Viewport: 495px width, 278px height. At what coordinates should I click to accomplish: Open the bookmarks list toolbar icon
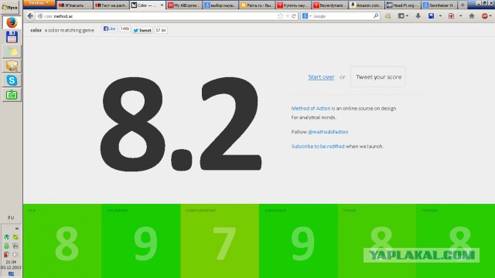[x=401, y=15]
